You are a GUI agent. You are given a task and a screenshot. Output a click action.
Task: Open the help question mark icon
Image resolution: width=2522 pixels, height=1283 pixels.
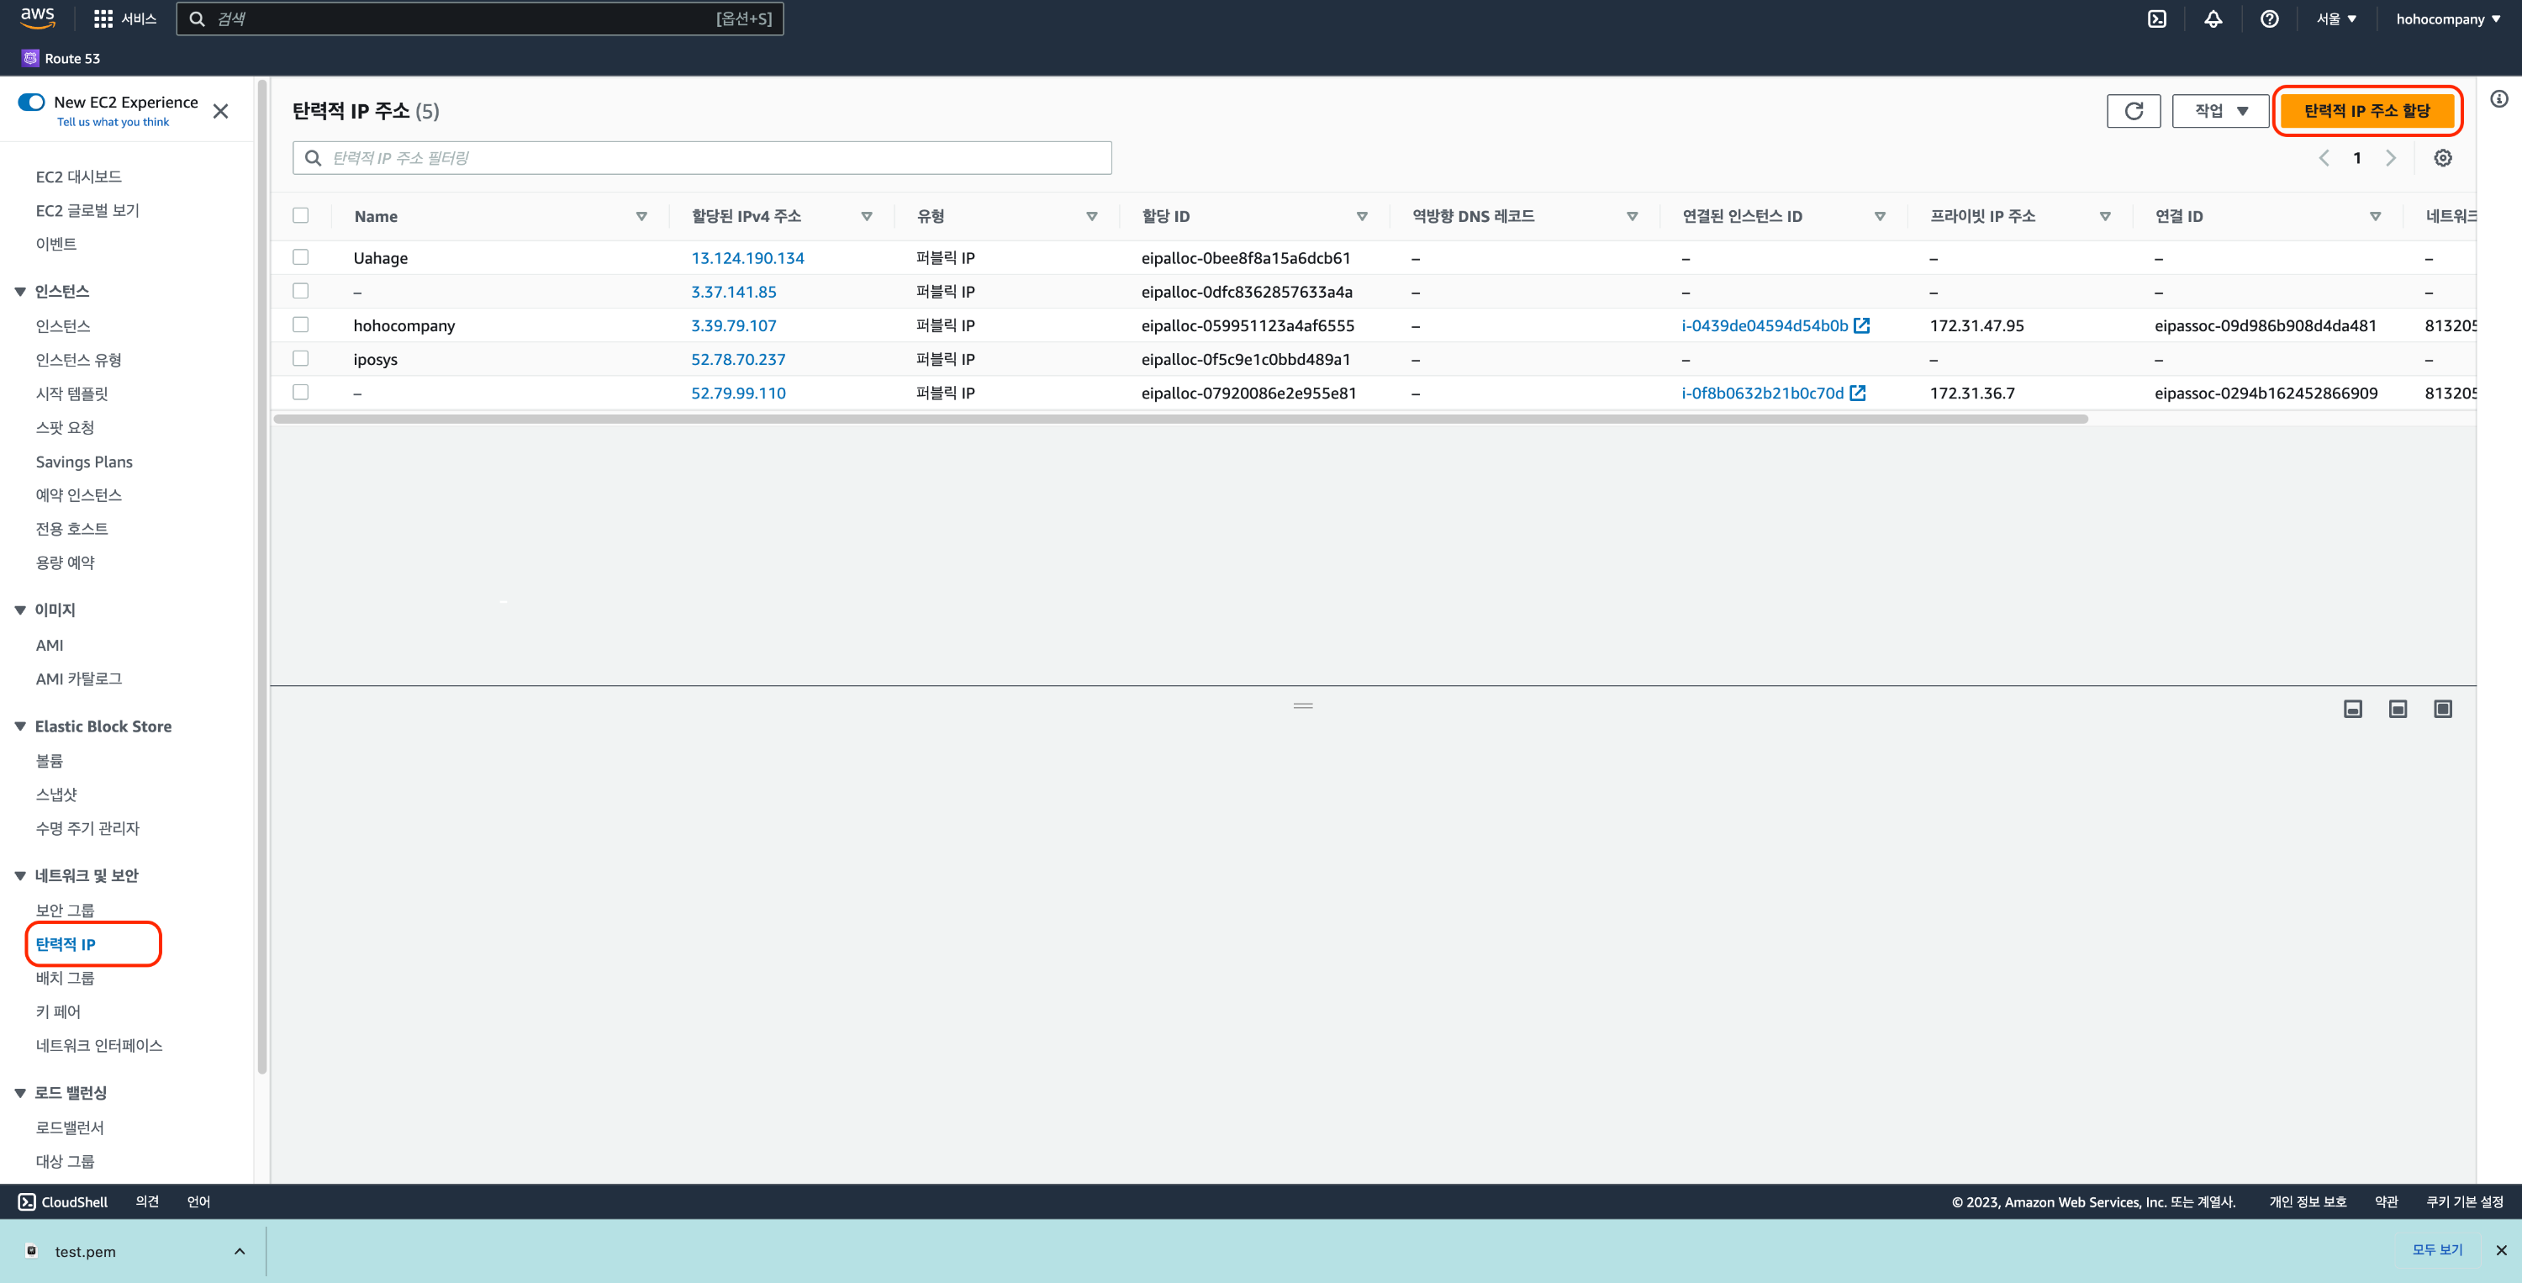[x=2268, y=18]
